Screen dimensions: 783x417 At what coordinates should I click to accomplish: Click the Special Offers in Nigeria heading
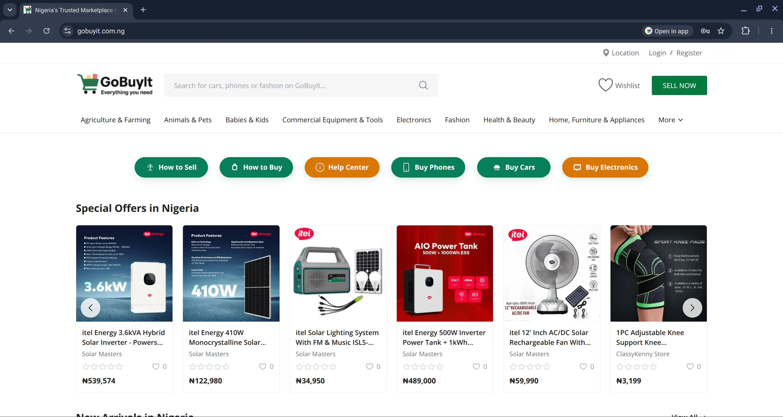point(137,208)
